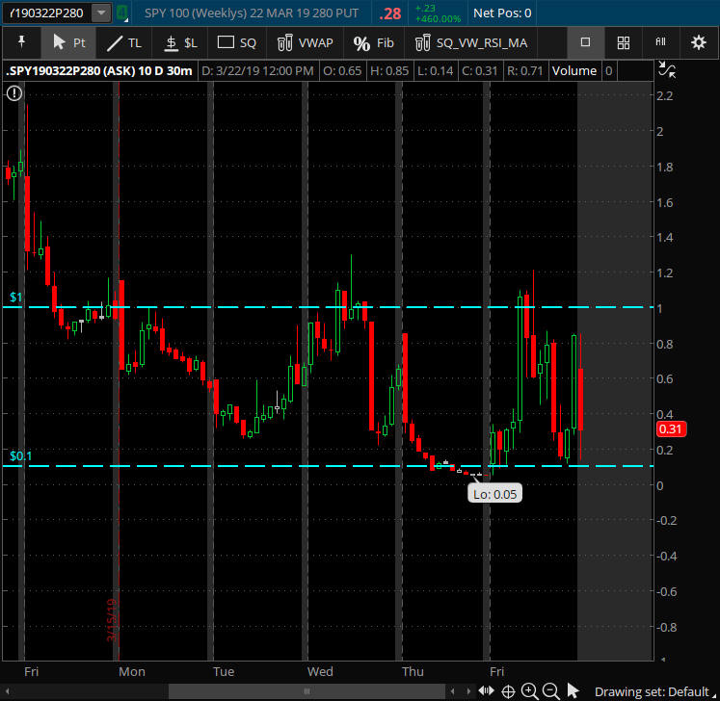
Task: Toggle the crosshair cursor icon
Action: [x=508, y=690]
